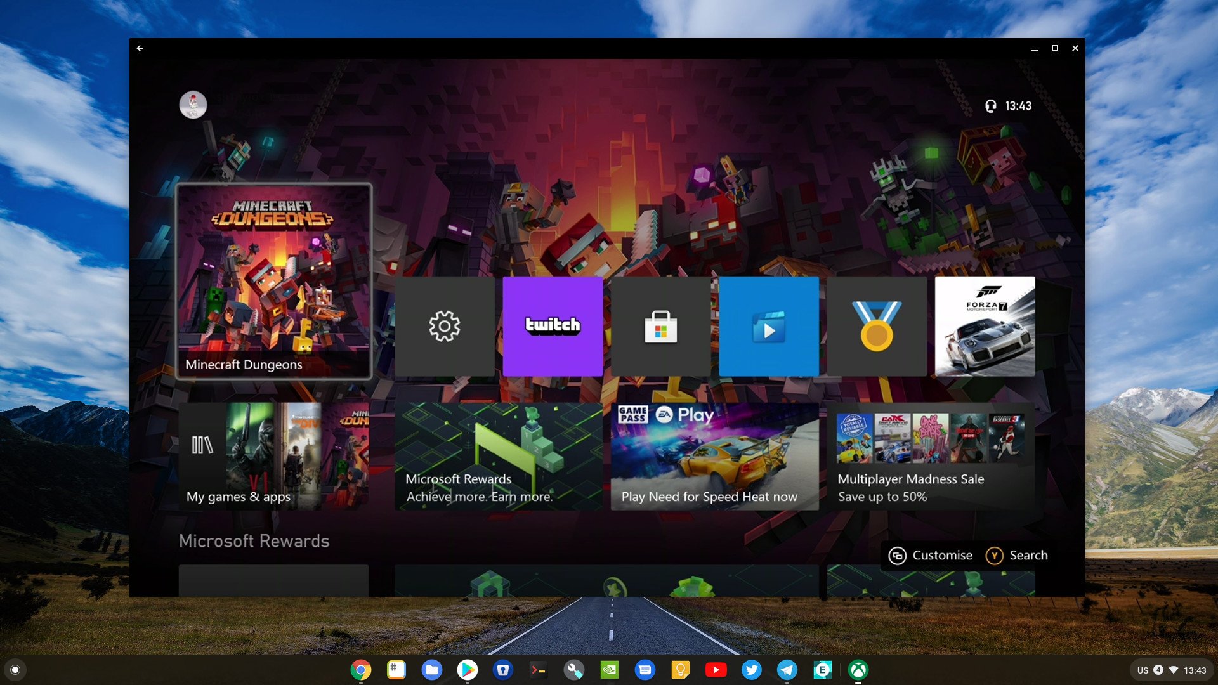The image size is (1218, 685).
Task: Open Twitch app tile
Action: coord(551,325)
